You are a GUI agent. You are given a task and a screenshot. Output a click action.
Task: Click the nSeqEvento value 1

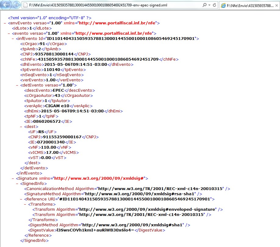pyautogui.click(x=51, y=75)
